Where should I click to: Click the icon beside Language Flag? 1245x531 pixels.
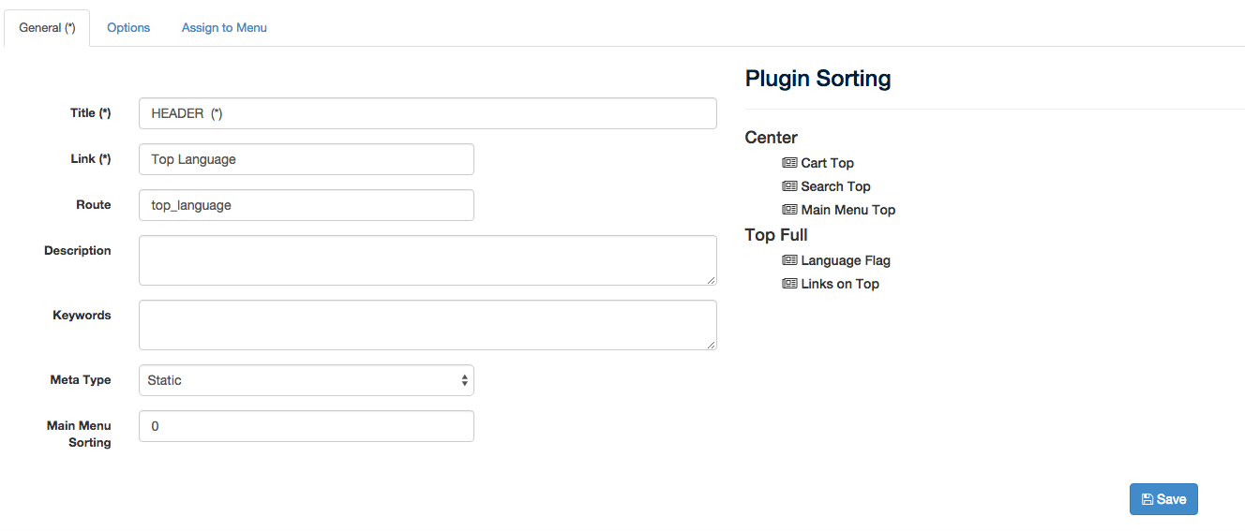[789, 260]
